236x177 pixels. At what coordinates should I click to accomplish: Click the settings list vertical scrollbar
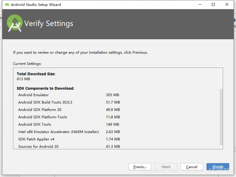click(221, 117)
